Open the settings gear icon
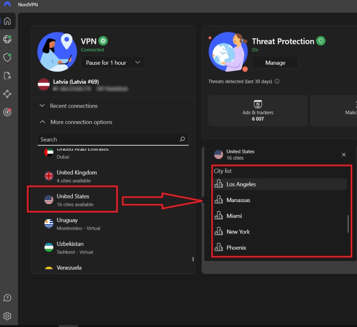Viewport: 357px width, 327px height. [x=7, y=316]
